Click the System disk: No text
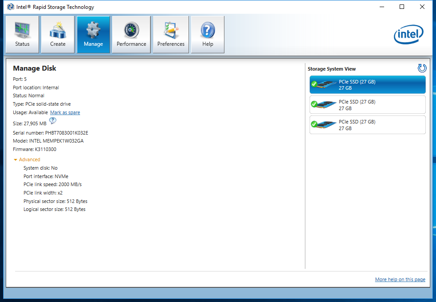436x302 pixels. (x=41, y=168)
